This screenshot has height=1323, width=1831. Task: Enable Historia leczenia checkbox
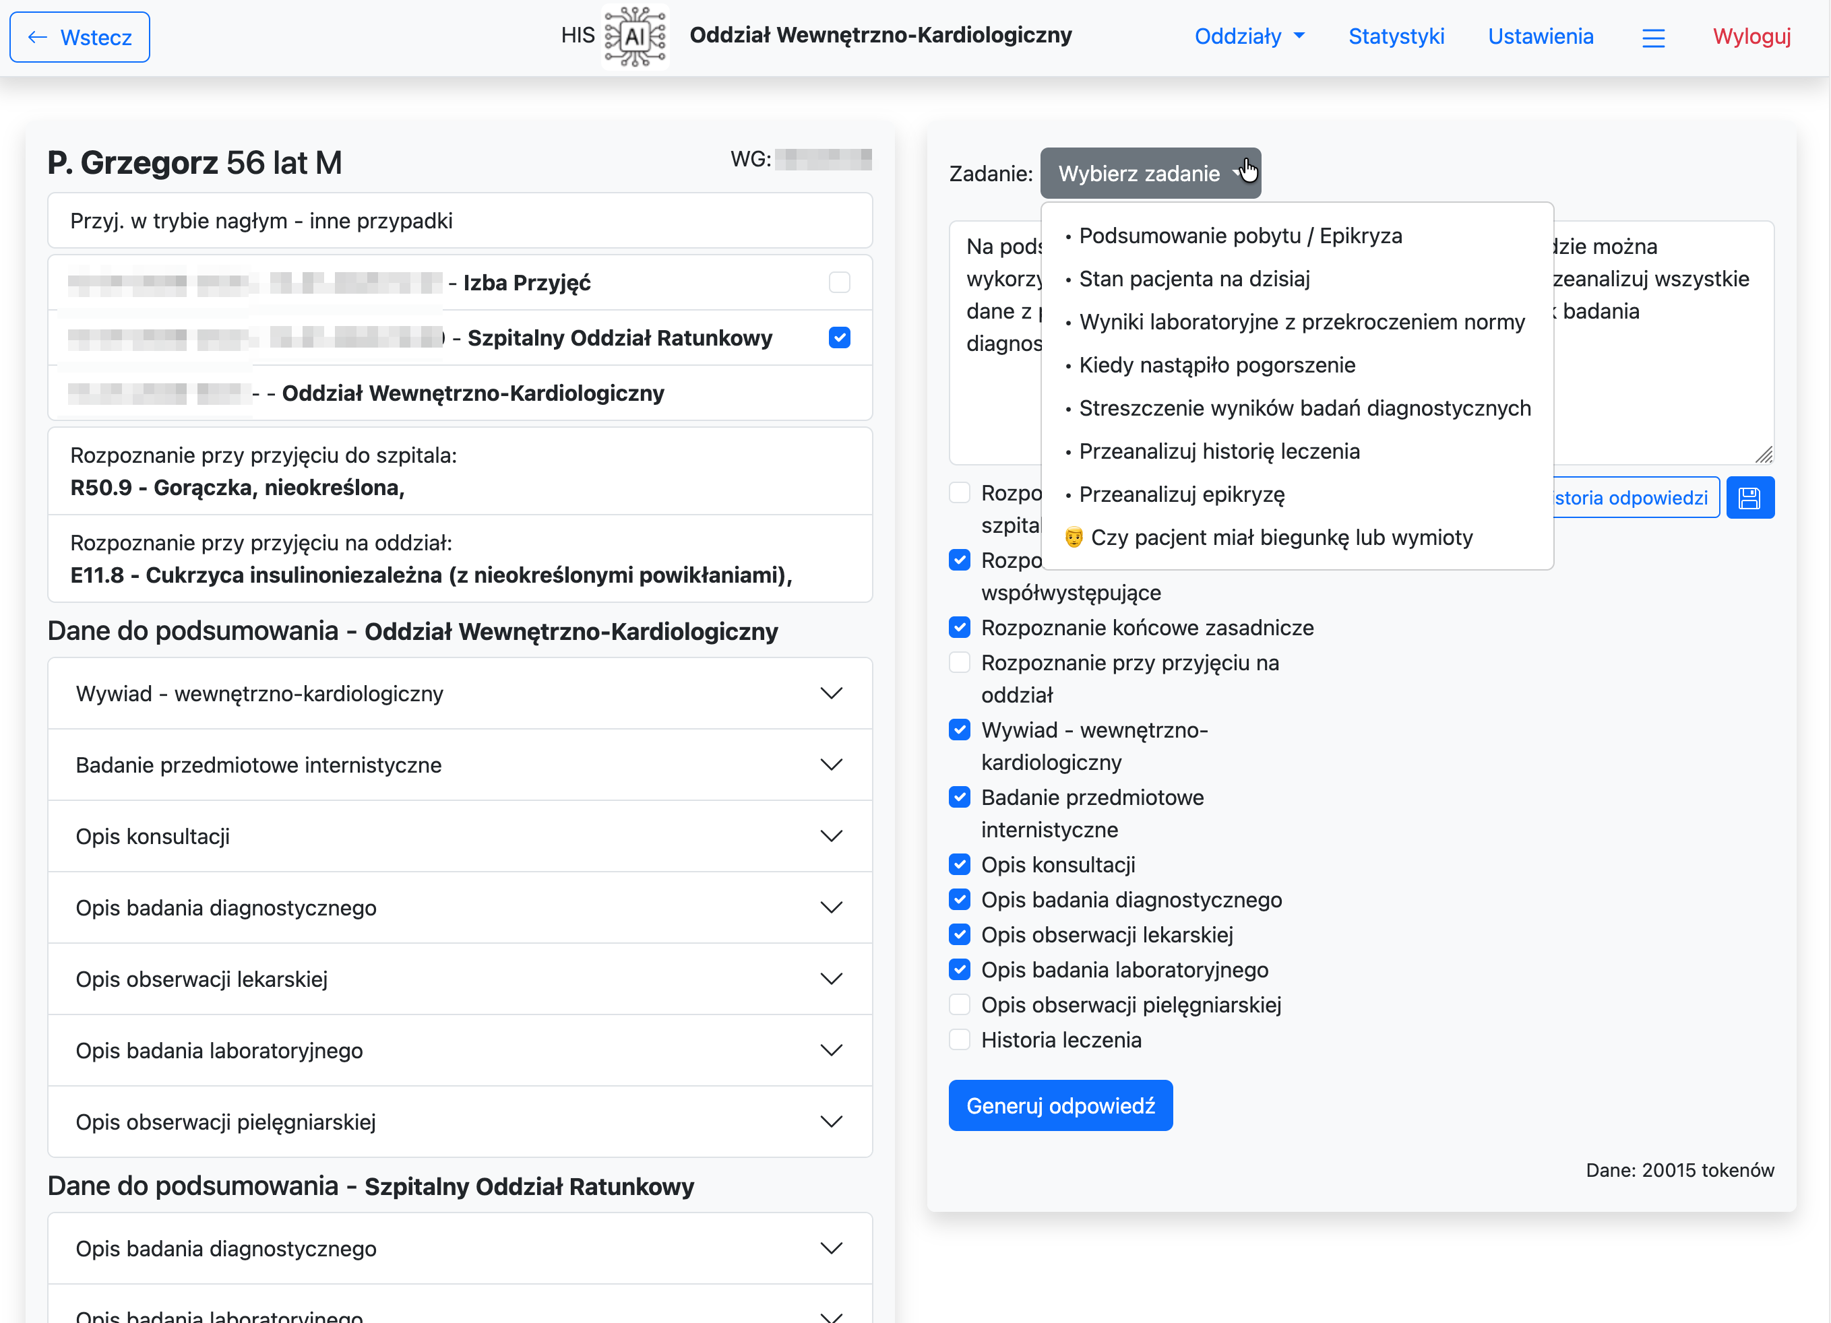[x=959, y=1039]
